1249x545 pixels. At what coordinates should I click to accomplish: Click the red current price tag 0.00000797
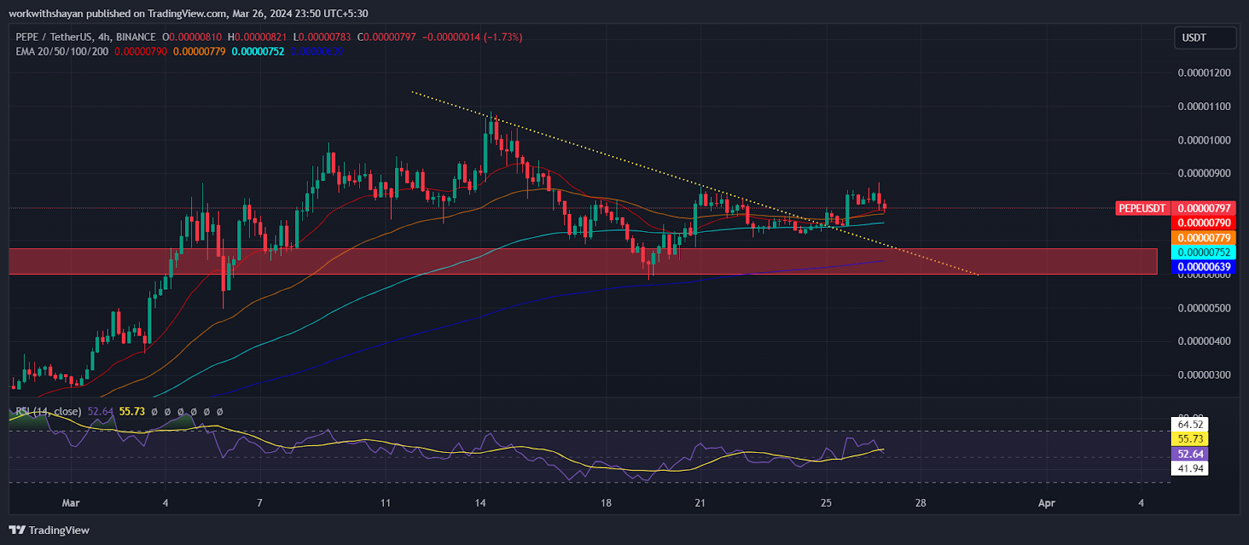1204,208
